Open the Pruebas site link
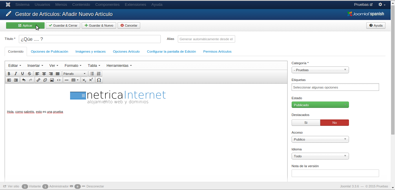The width and height of the screenshot is (395, 190). pyautogui.click(x=363, y=5)
